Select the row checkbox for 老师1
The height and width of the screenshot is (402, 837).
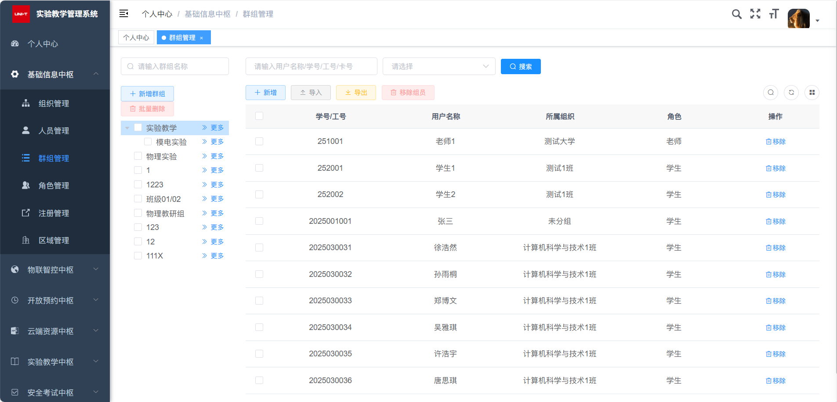coord(259,141)
